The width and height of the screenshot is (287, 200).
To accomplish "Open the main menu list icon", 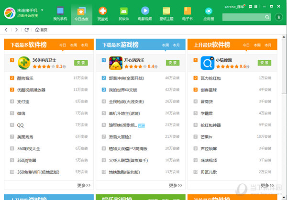I will click(256, 7).
